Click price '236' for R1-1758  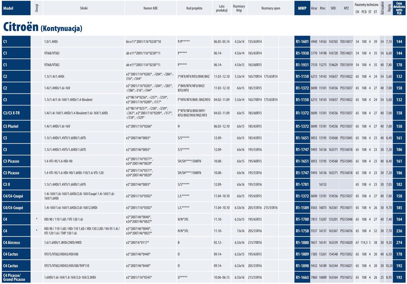pos(399,231)
